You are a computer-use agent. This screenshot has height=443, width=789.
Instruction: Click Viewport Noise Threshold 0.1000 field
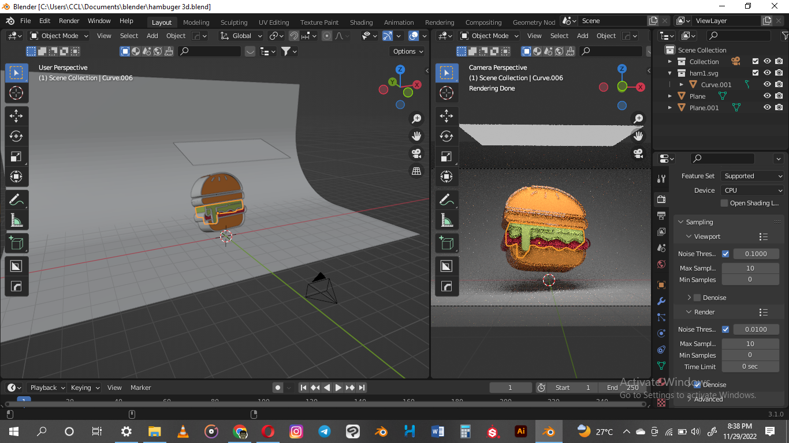click(756, 254)
